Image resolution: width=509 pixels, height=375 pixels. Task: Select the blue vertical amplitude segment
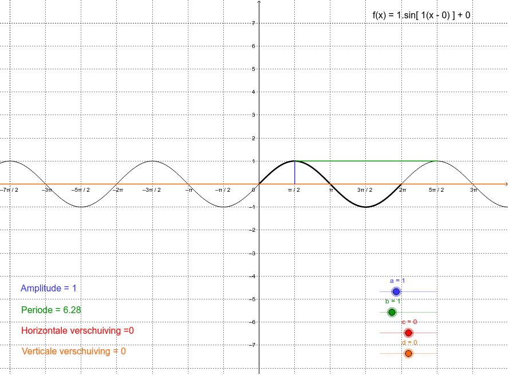tap(294, 172)
